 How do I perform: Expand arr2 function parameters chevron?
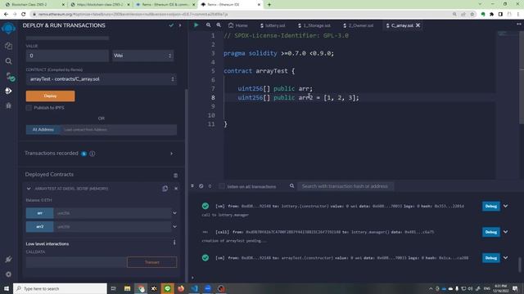click(x=174, y=227)
